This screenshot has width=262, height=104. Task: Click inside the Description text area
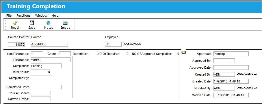[126, 77]
